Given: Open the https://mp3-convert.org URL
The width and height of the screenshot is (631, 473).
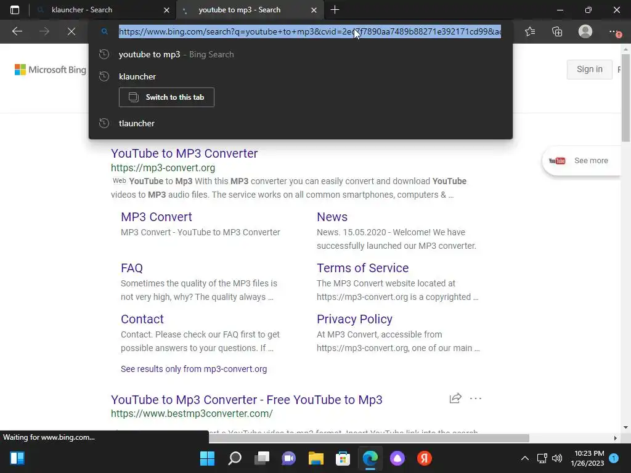Looking at the screenshot, I should (x=163, y=168).
